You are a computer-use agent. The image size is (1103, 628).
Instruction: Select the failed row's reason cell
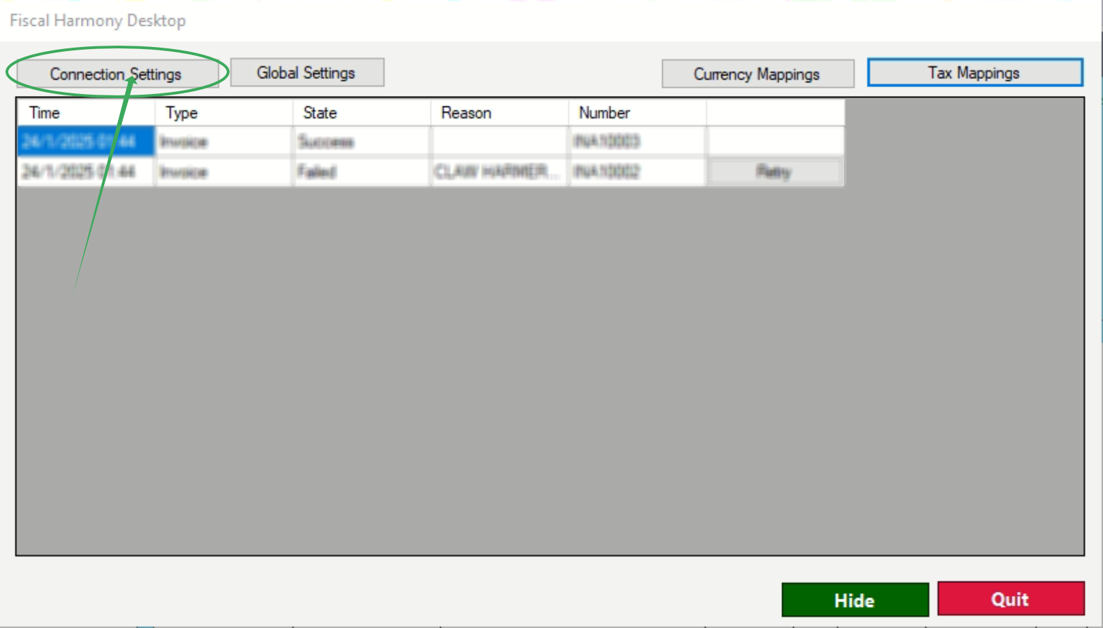pos(499,172)
